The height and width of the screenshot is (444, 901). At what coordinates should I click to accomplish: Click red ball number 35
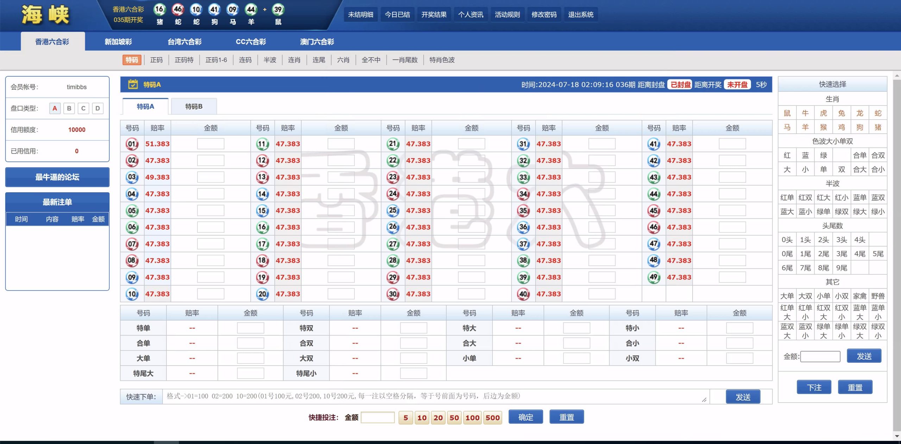pos(523,211)
